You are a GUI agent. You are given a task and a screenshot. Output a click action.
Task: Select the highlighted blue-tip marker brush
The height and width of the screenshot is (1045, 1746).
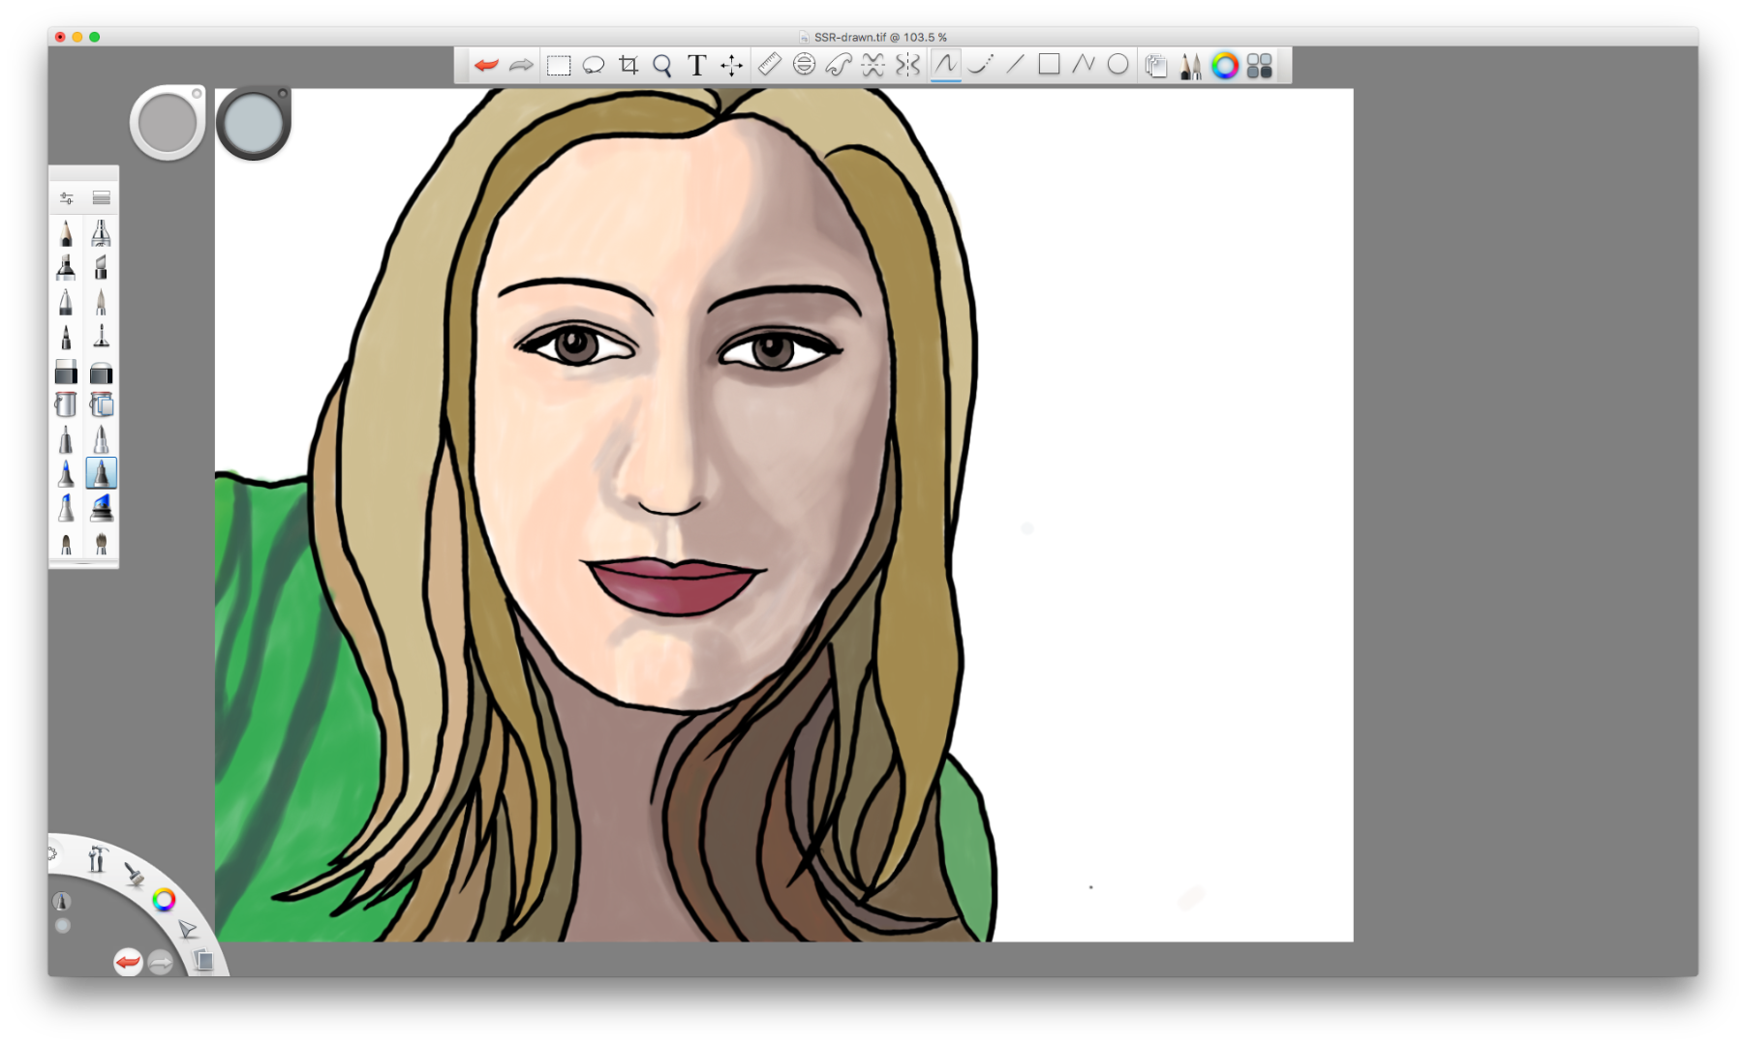coord(101,473)
